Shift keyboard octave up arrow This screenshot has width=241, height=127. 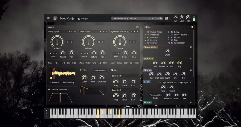tap(47, 110)
